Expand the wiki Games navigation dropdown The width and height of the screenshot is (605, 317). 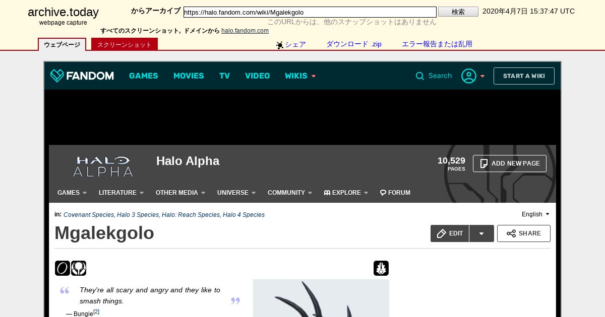(72, 193)
